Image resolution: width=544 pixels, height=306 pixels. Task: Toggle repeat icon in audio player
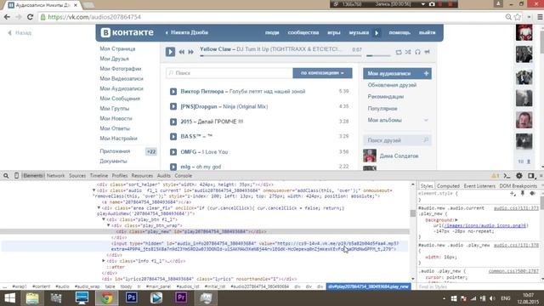399,52
